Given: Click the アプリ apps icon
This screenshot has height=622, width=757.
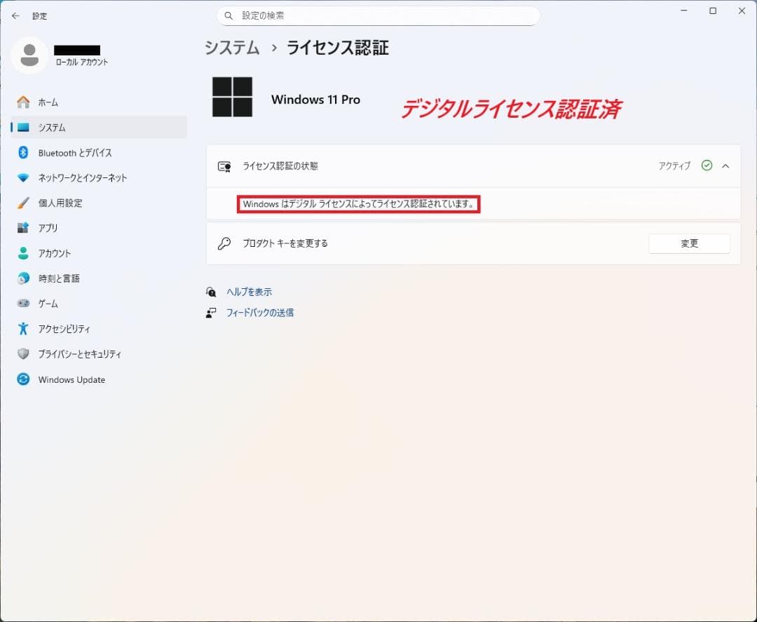Looking at the screenshot, I should click(23, 228).
